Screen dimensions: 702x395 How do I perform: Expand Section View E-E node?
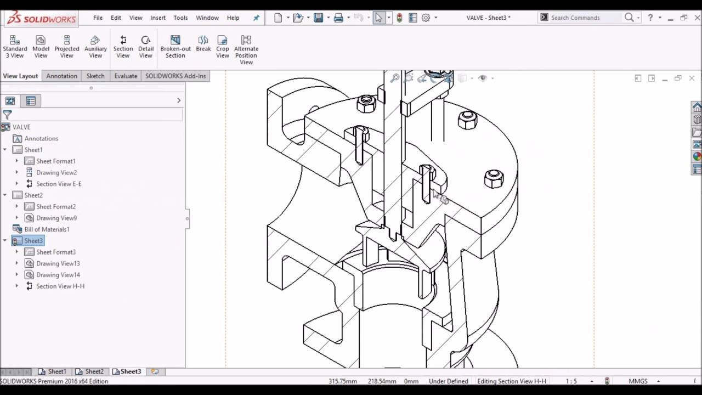click(x=16, y=184)
